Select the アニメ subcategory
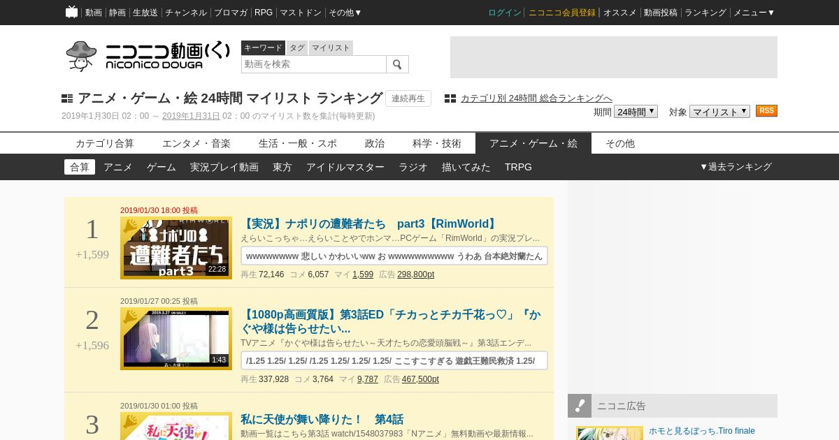The height and width of the screenshot is (440, 839). (118, 167)
